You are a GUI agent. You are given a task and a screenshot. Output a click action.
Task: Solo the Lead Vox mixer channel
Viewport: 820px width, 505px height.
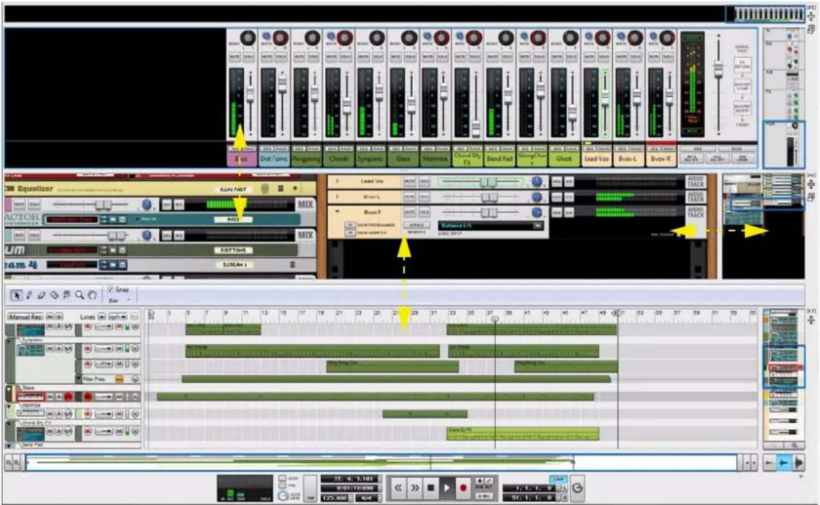pos(603,55)
